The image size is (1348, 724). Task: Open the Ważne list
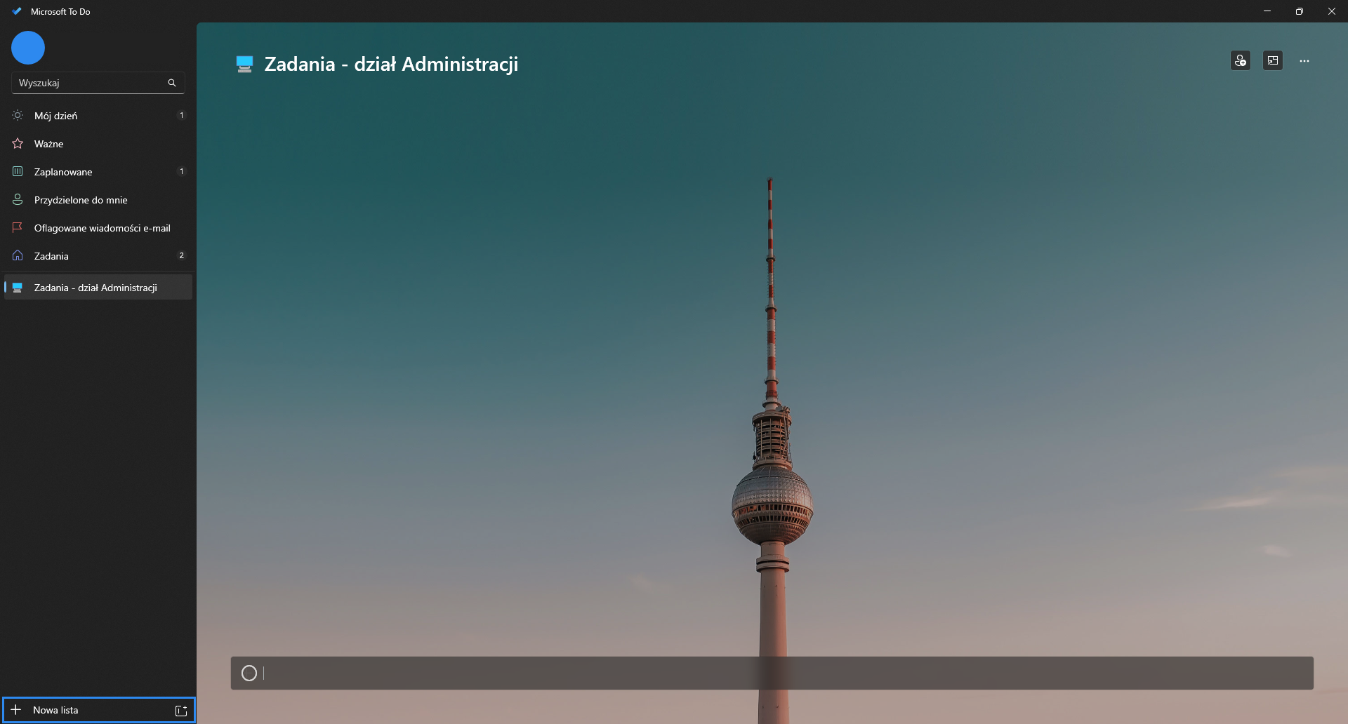98,144
